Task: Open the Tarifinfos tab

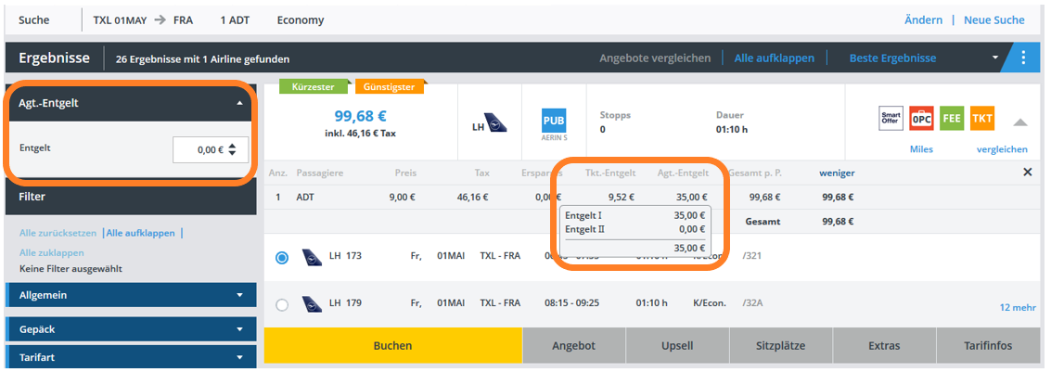Action: [987, 345]
